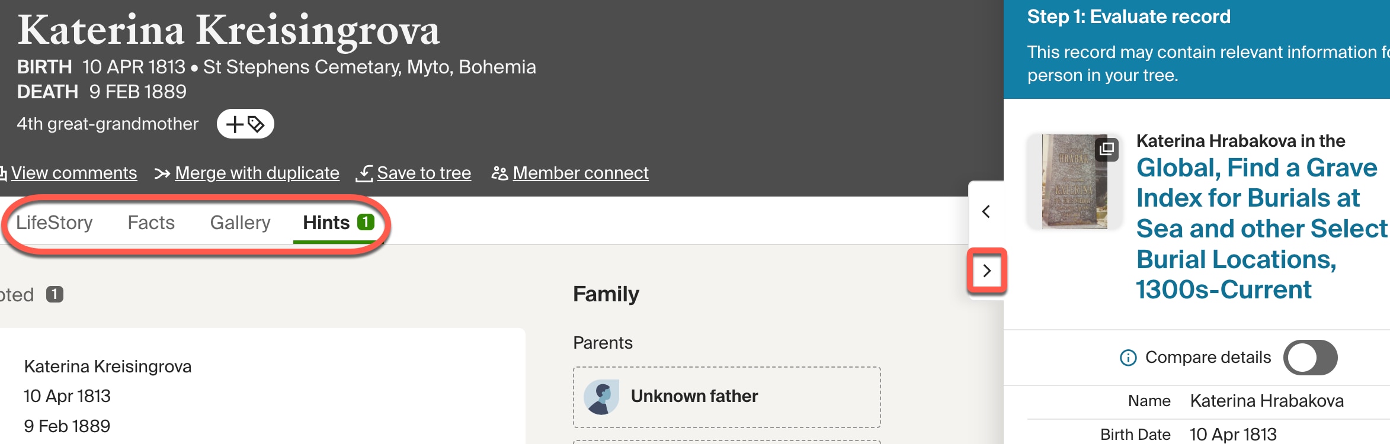The width and height of the screenshot is (1390, 444).
Task: Click the info icon beside Compare details
Action: [x=1128, y=357]
